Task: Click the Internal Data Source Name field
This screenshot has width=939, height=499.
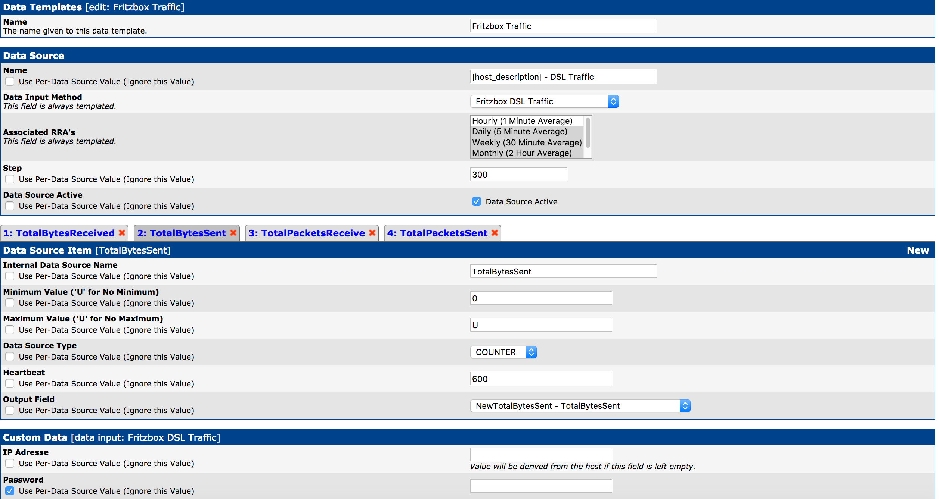Action: 563,271
